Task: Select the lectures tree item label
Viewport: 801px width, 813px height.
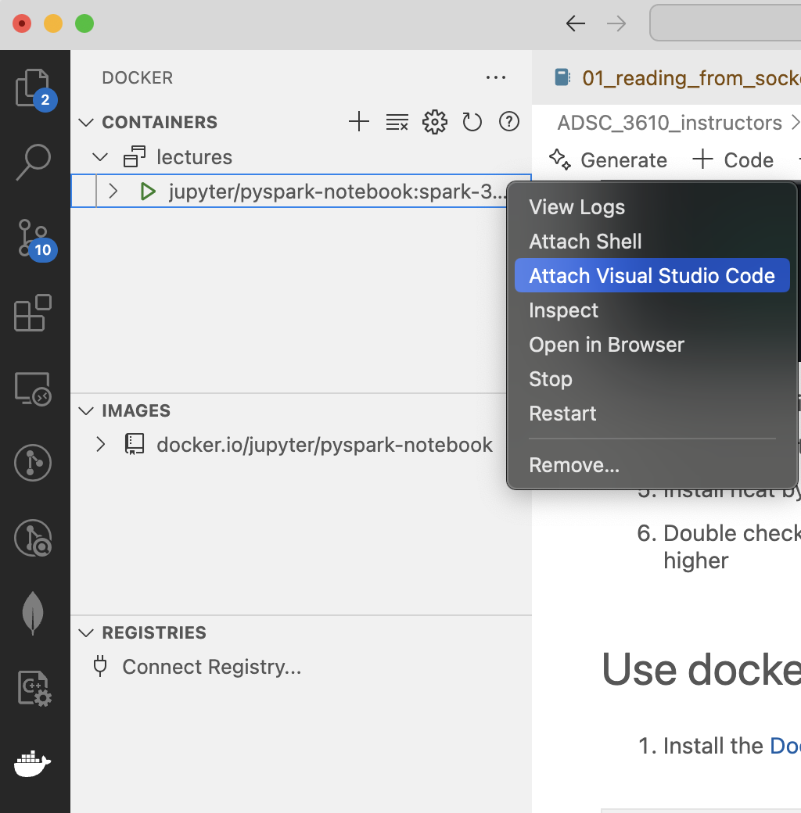Action: pyautogui.click(x=194, y=156)
